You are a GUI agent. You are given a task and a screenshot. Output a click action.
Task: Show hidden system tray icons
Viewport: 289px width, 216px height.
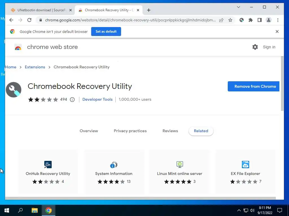(239, 210)
